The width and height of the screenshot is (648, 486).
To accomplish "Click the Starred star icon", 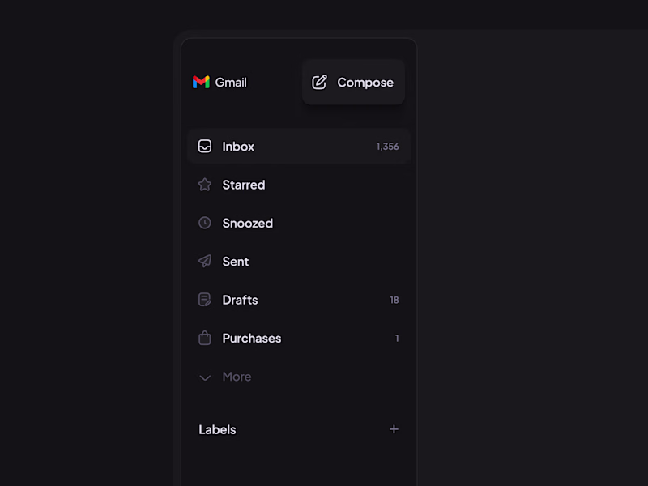I will coord(205,185).
